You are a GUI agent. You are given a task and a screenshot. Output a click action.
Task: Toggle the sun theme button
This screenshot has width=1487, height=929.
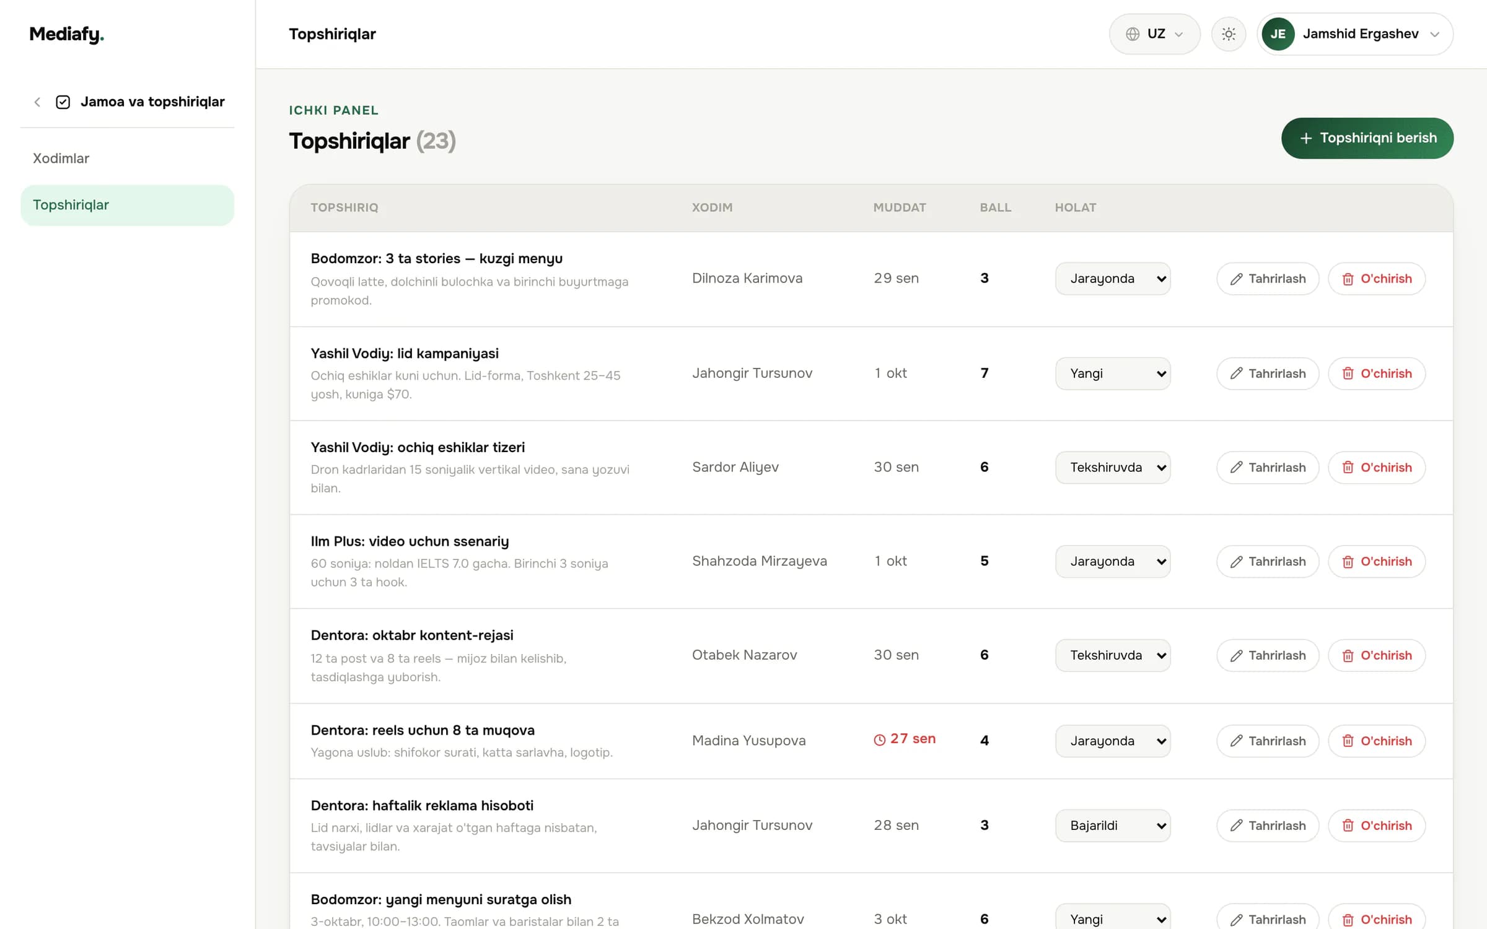(x=1229, y=34)
